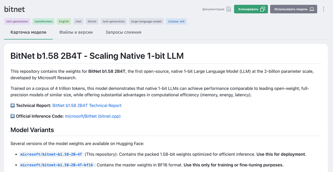Open the three-dot more options menu
Image resolution: width=333 pixels, height=172 pixels.
pyautogui.click(x=324, y=9)
